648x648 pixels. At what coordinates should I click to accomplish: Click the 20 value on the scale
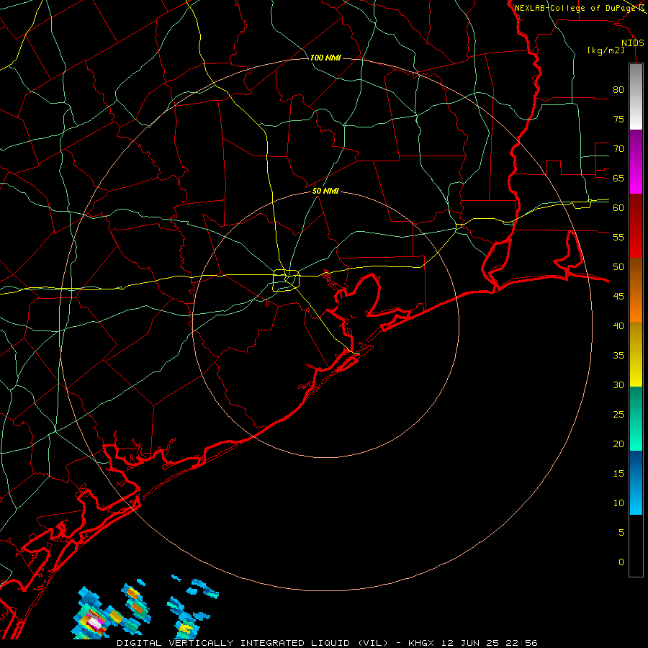[x=618, y=444]
